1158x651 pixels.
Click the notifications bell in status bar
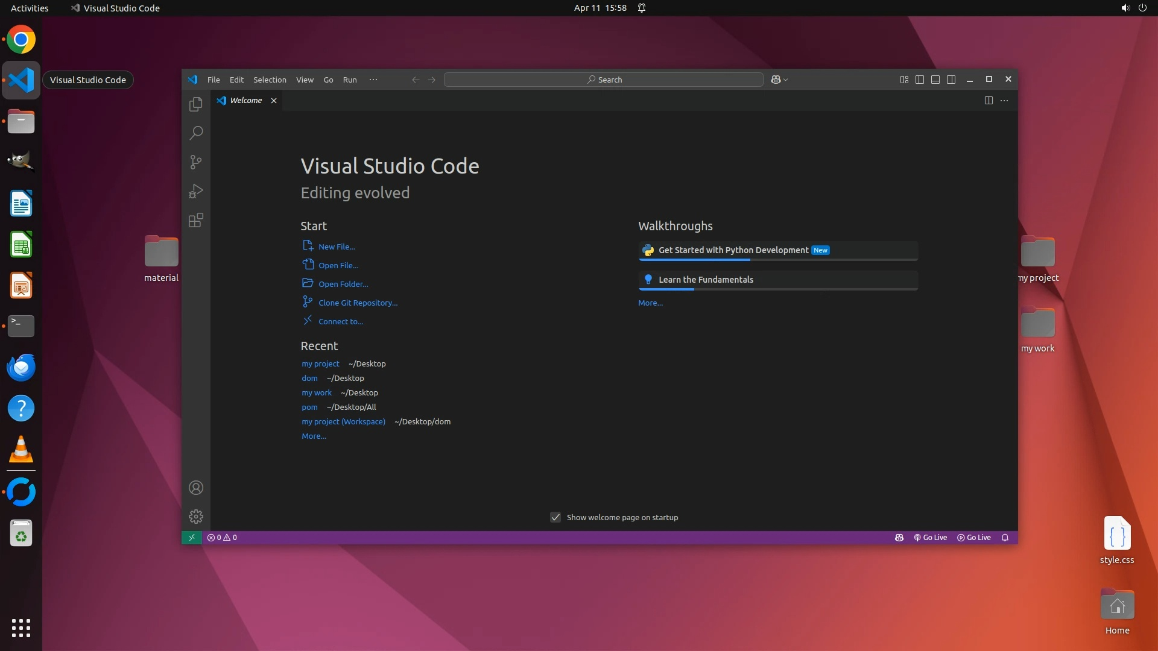coord(1005,538)
